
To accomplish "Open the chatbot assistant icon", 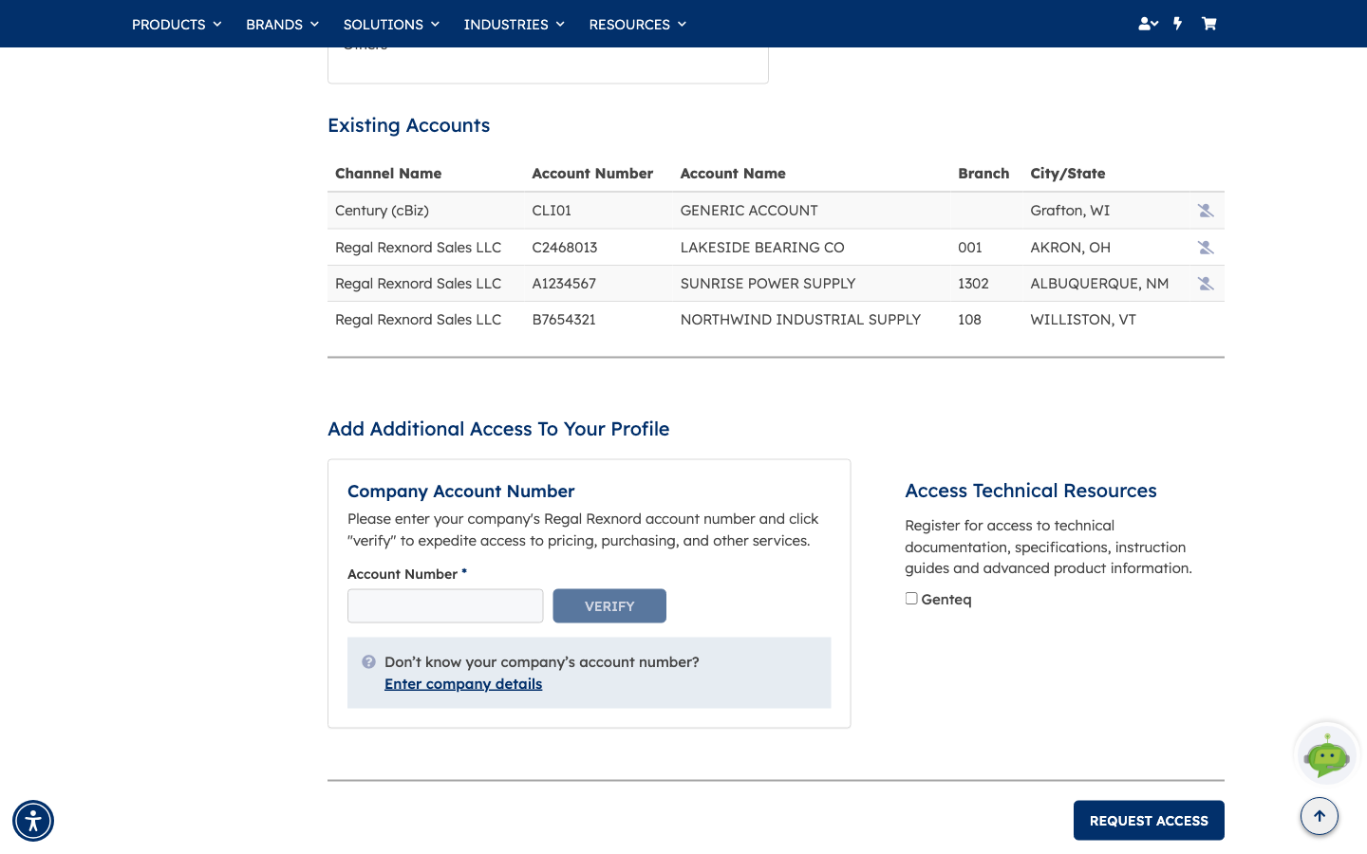I will 1326,754.
